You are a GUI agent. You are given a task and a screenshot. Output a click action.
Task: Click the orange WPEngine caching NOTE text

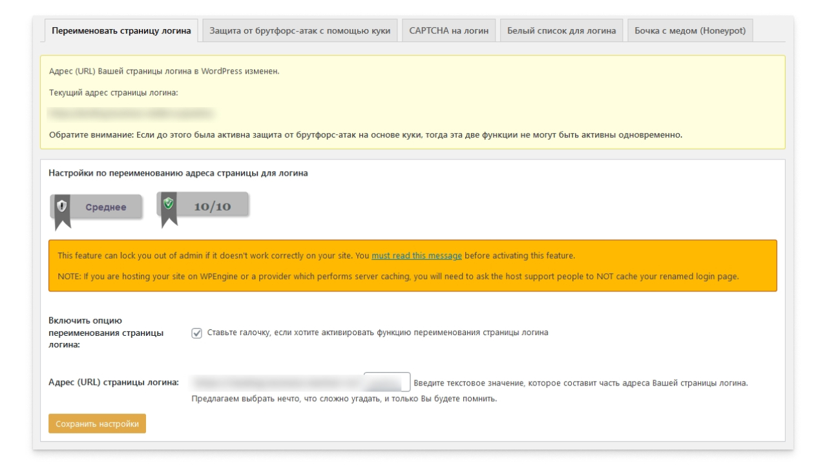[x=399, y=276]
